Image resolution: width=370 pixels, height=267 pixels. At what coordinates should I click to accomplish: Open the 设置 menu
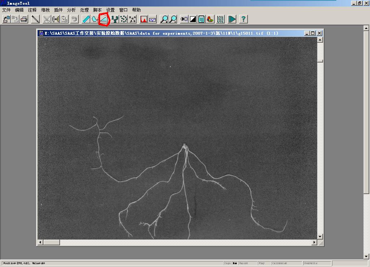click(110, 10)
